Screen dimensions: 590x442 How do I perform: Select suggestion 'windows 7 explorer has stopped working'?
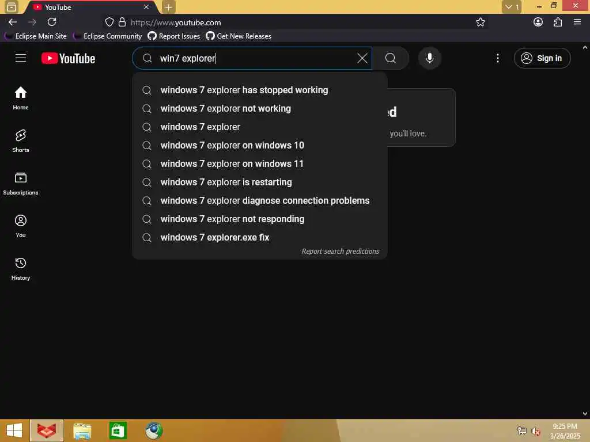(x=260, y=90)
